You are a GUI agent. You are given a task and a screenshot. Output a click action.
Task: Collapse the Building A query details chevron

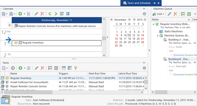tap(195, 43)
